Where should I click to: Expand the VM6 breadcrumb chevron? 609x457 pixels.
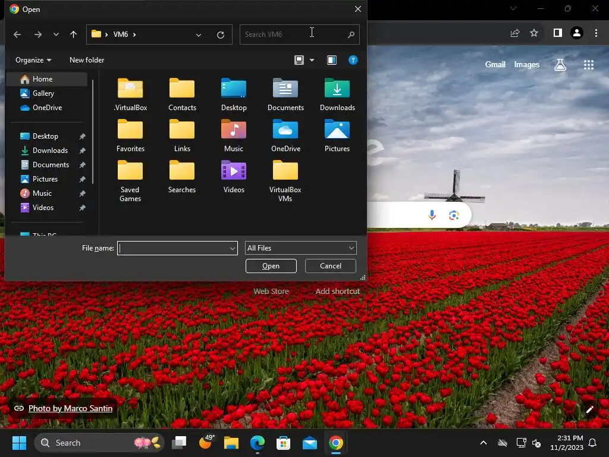[x=134, y=35]
